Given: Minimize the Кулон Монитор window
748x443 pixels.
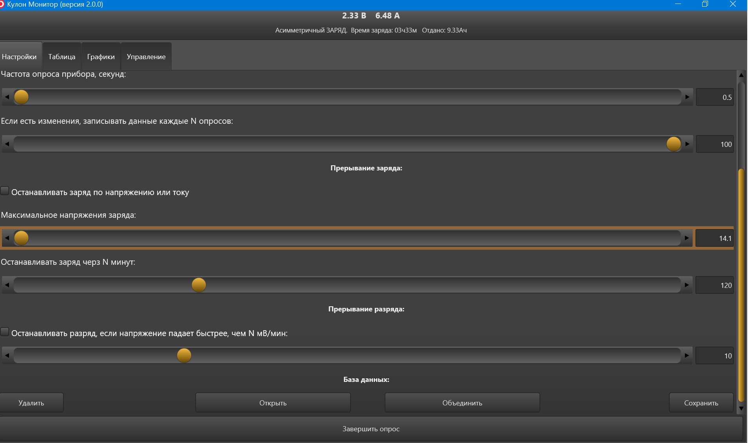Looking at the screenshot, I should coord(678,4).
